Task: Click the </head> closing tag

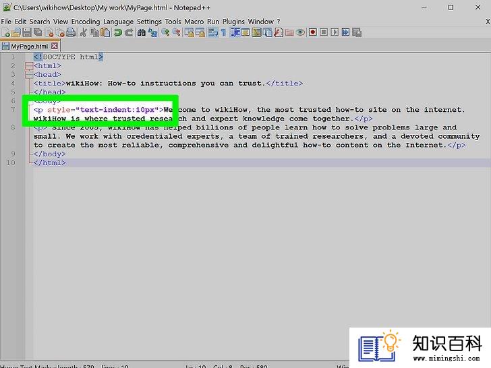Action: coord(50,92)
